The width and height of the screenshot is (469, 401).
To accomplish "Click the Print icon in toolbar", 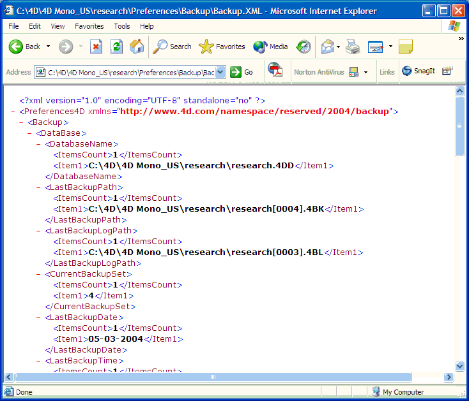I will click(x=353, y=47).
